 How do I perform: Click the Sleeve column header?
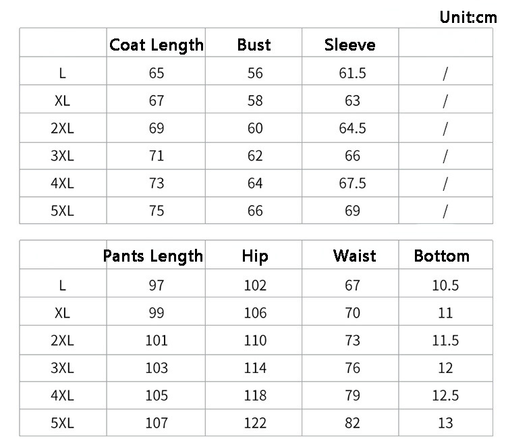(x=349, y=45)
